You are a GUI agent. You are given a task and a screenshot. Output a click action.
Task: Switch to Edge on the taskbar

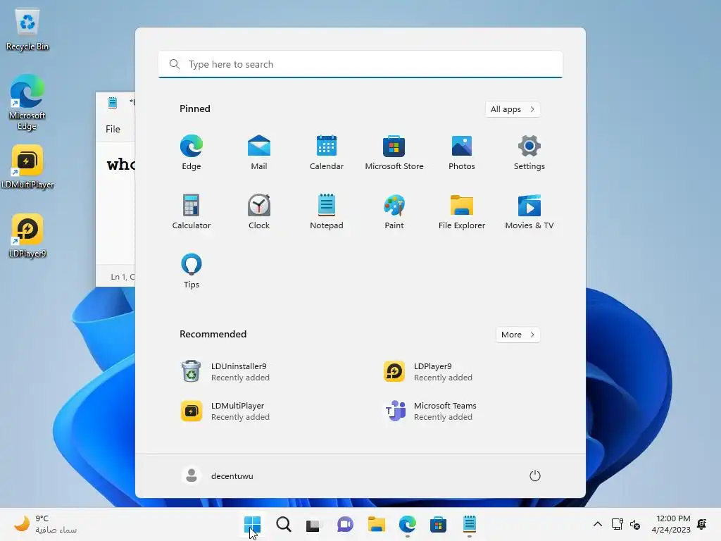(x=408, y=524)
